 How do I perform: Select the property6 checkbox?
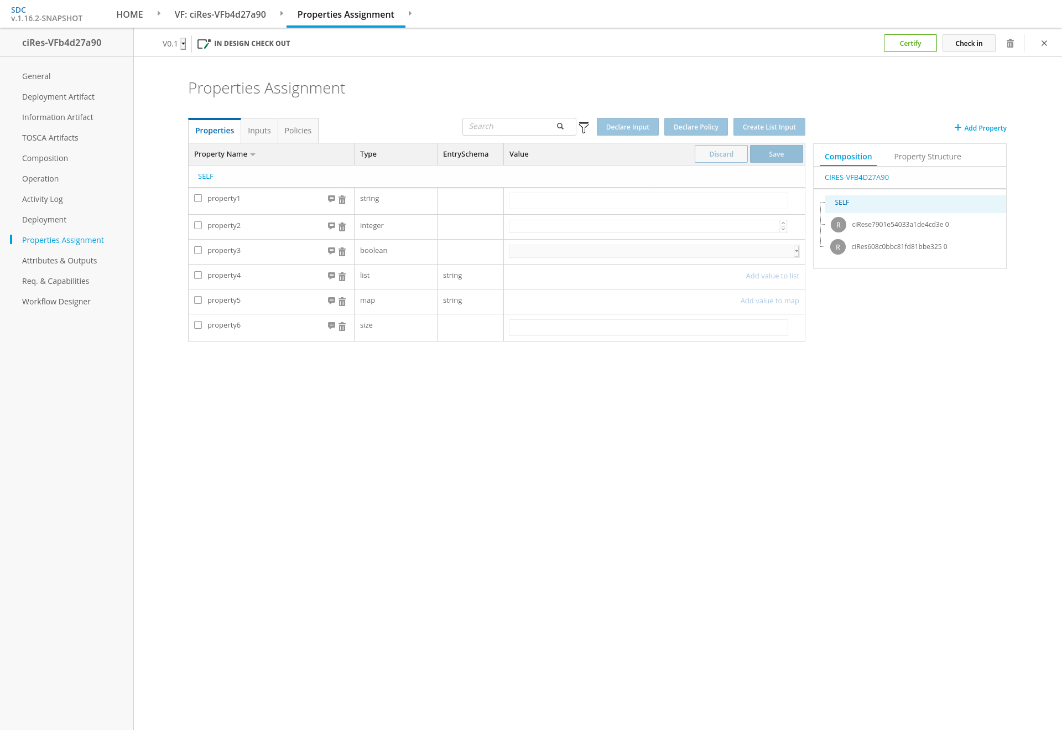click(198, 325)
